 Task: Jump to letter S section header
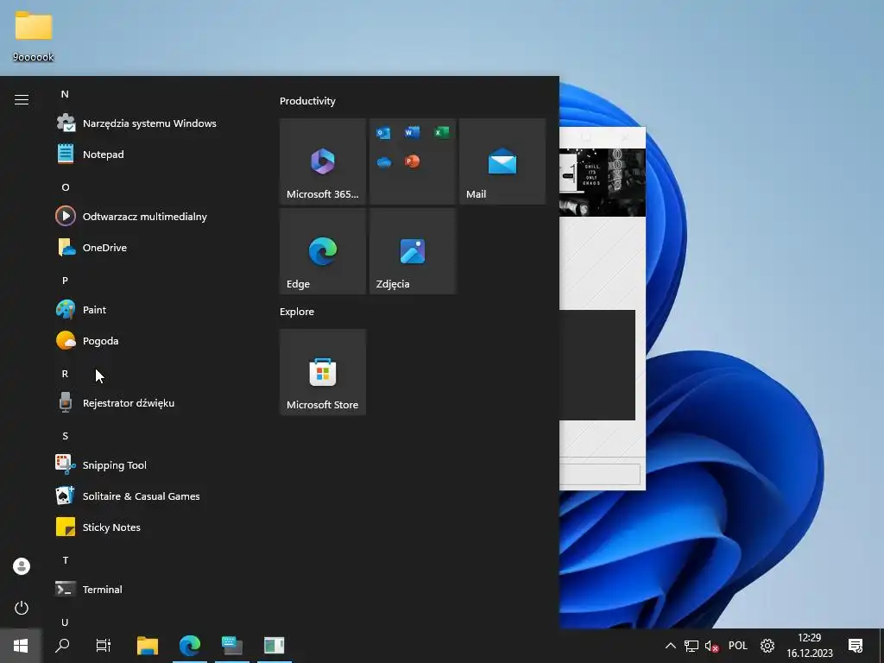tap(65, 436)
